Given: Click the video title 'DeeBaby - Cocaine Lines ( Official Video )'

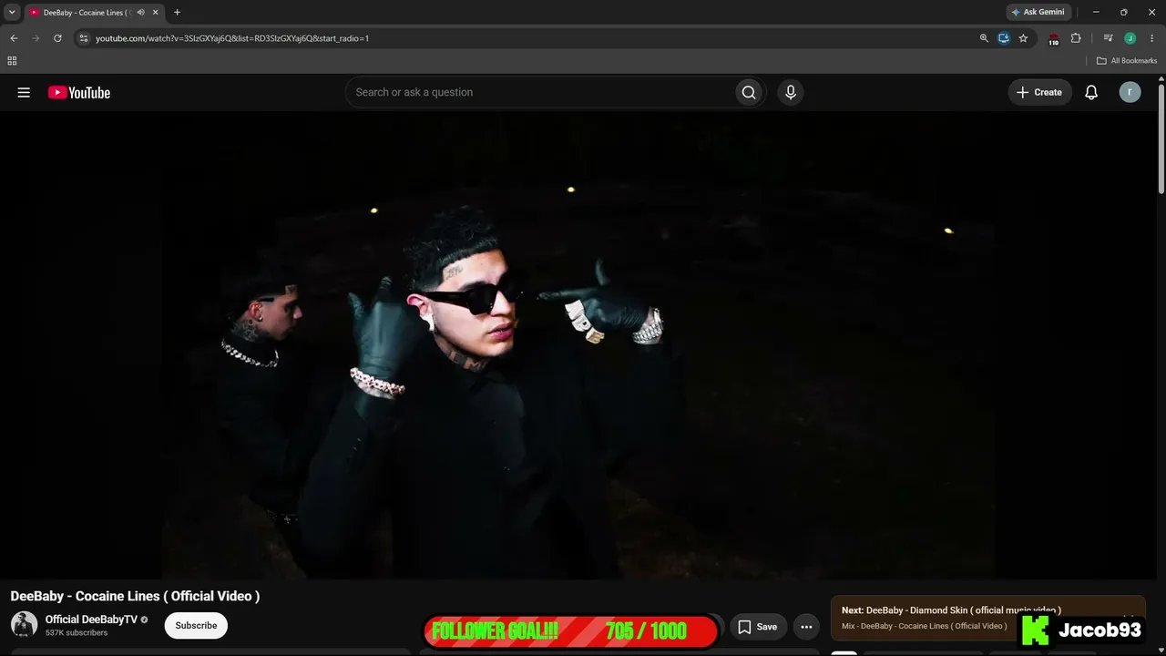Looking at the screenshot, I should point(135,596).
